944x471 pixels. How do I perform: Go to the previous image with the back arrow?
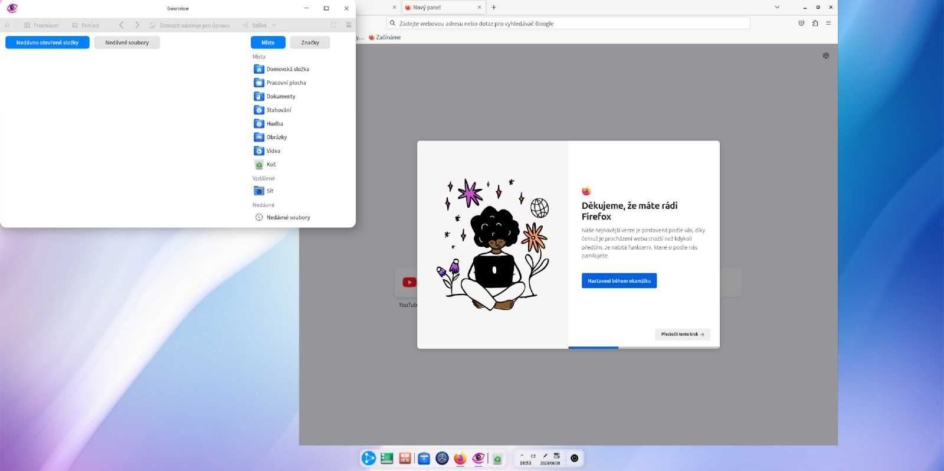[122, 25]
